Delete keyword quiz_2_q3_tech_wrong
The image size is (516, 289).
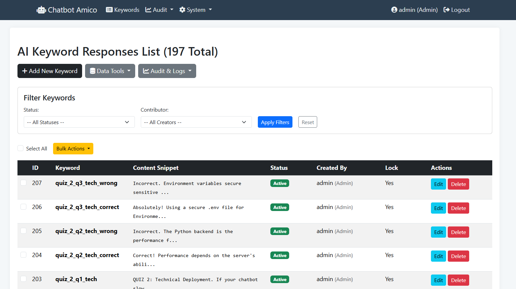(458, 184)
